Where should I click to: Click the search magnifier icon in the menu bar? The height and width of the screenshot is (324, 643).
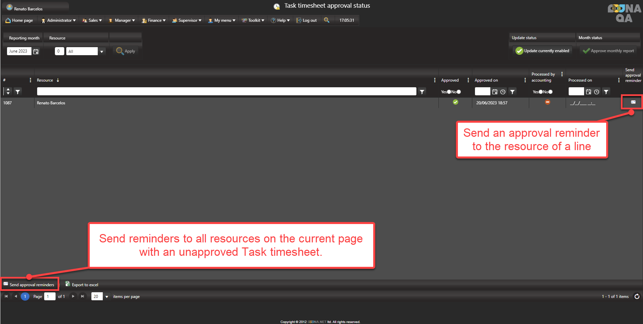(327, 20)
